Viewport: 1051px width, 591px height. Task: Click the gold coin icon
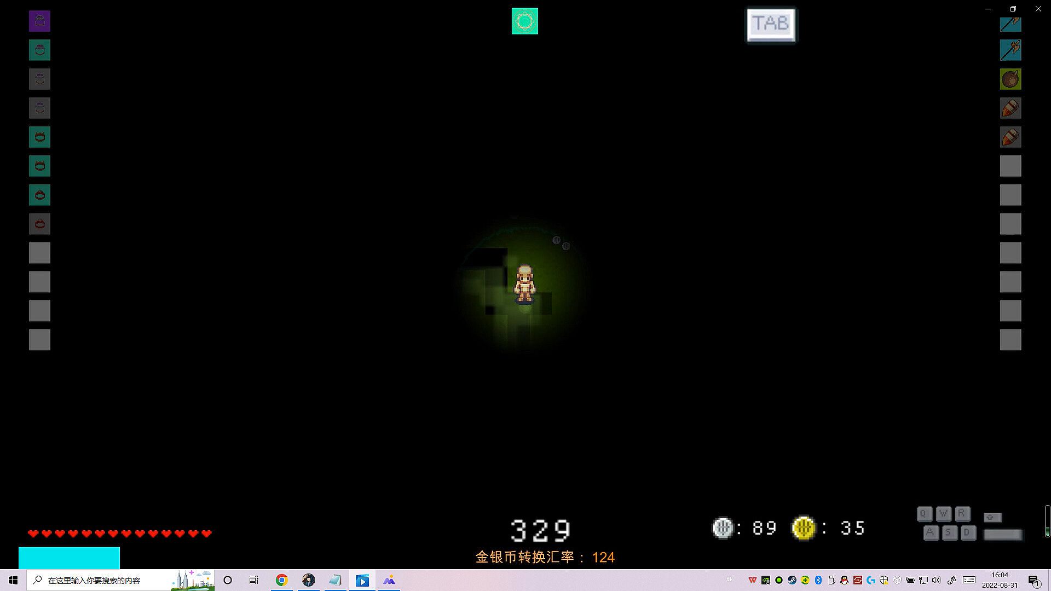coord(803,528)
